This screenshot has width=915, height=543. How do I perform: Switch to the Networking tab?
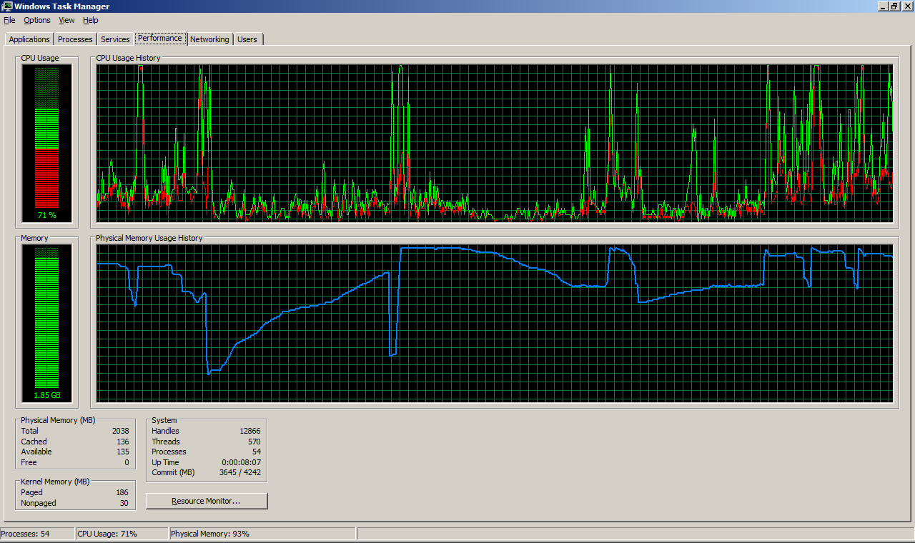click(x=209, y=39)
